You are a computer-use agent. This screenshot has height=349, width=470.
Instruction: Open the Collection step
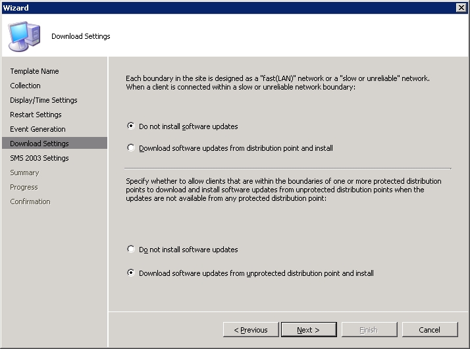(25, 86)
